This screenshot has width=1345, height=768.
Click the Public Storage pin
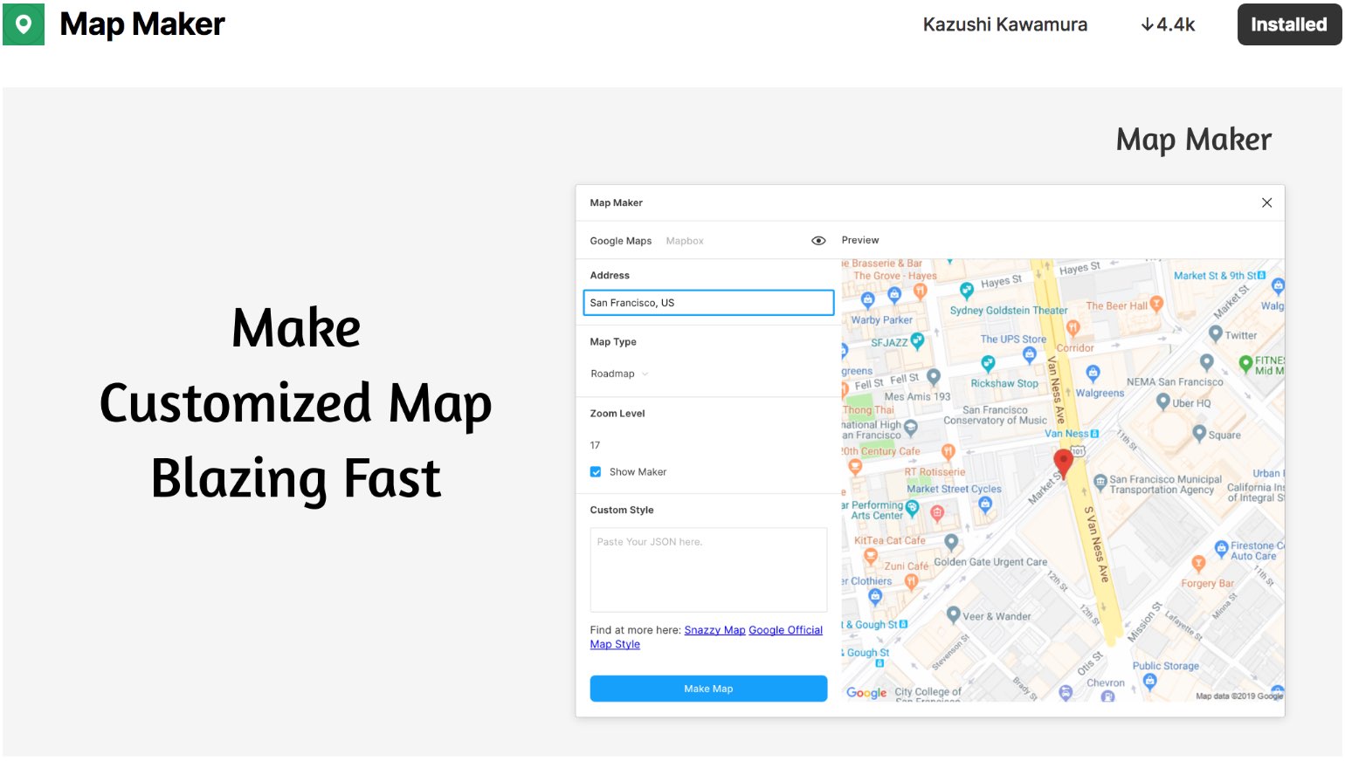pos(1150,681)
